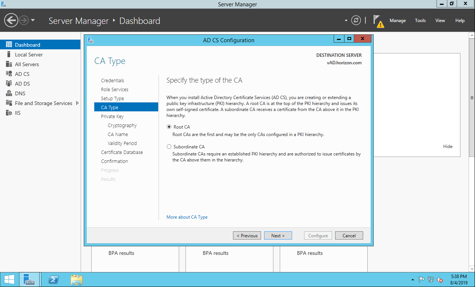
Task: Click the Next button
Action: (278, 235)
